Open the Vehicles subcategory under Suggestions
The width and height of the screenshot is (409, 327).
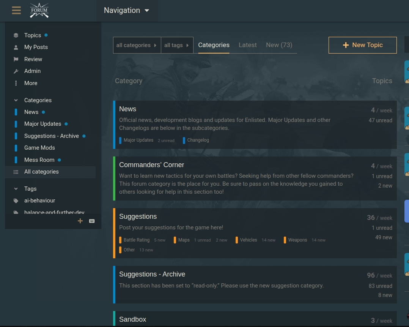click(x=248, y=240)
